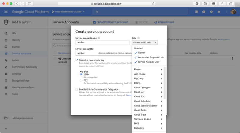Click Safari page reload icon
240x133 pixels.
pos(154,4)
